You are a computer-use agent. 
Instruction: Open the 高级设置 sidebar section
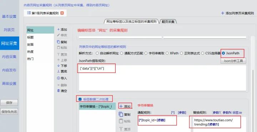pos(9,84)
